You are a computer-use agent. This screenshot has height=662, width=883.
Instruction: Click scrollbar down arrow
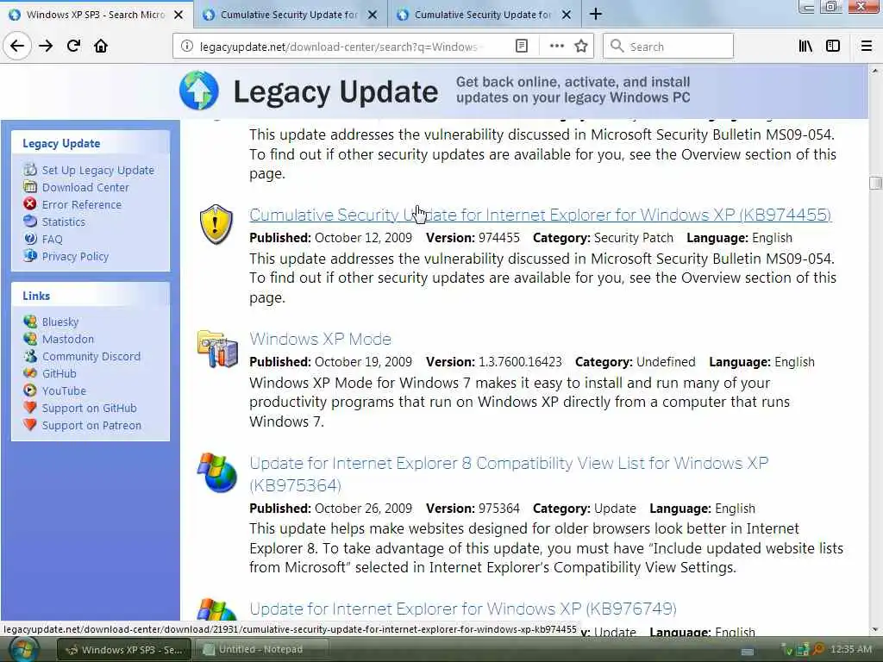coord(875,629)
